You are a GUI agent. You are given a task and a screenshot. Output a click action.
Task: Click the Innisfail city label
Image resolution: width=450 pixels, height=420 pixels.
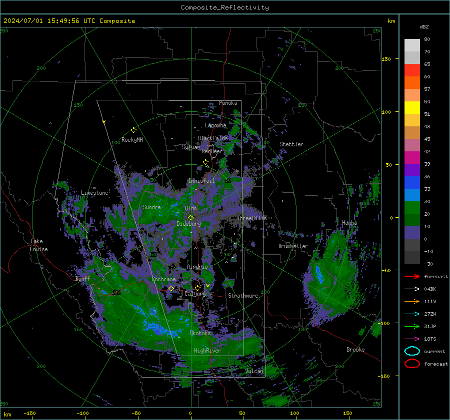click(x=201, y=181)
